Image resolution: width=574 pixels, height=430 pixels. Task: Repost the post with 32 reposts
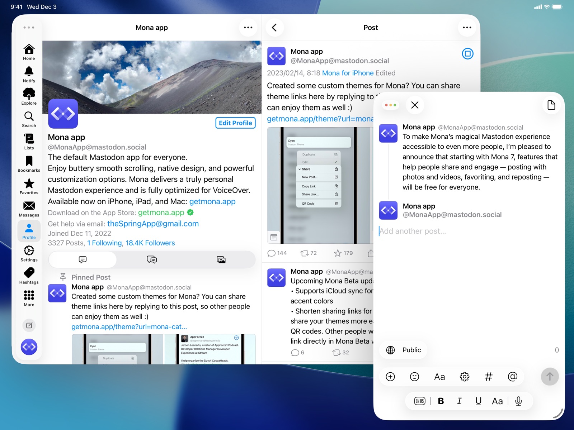(x=340, y=353)
